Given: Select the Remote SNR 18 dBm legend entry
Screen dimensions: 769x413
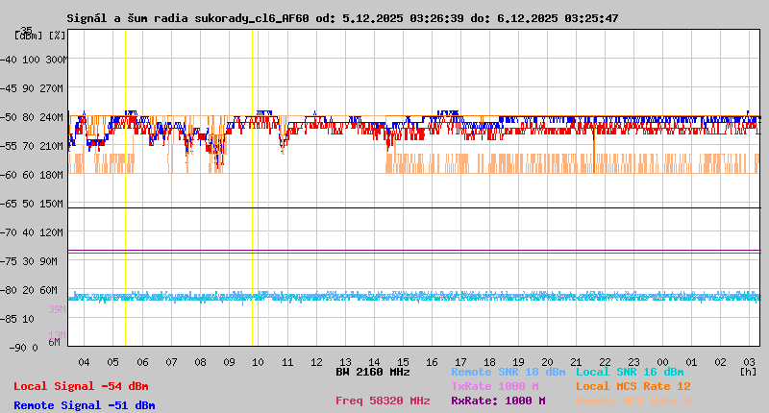Looking at the screenshot, I should (x=508, y=372).
